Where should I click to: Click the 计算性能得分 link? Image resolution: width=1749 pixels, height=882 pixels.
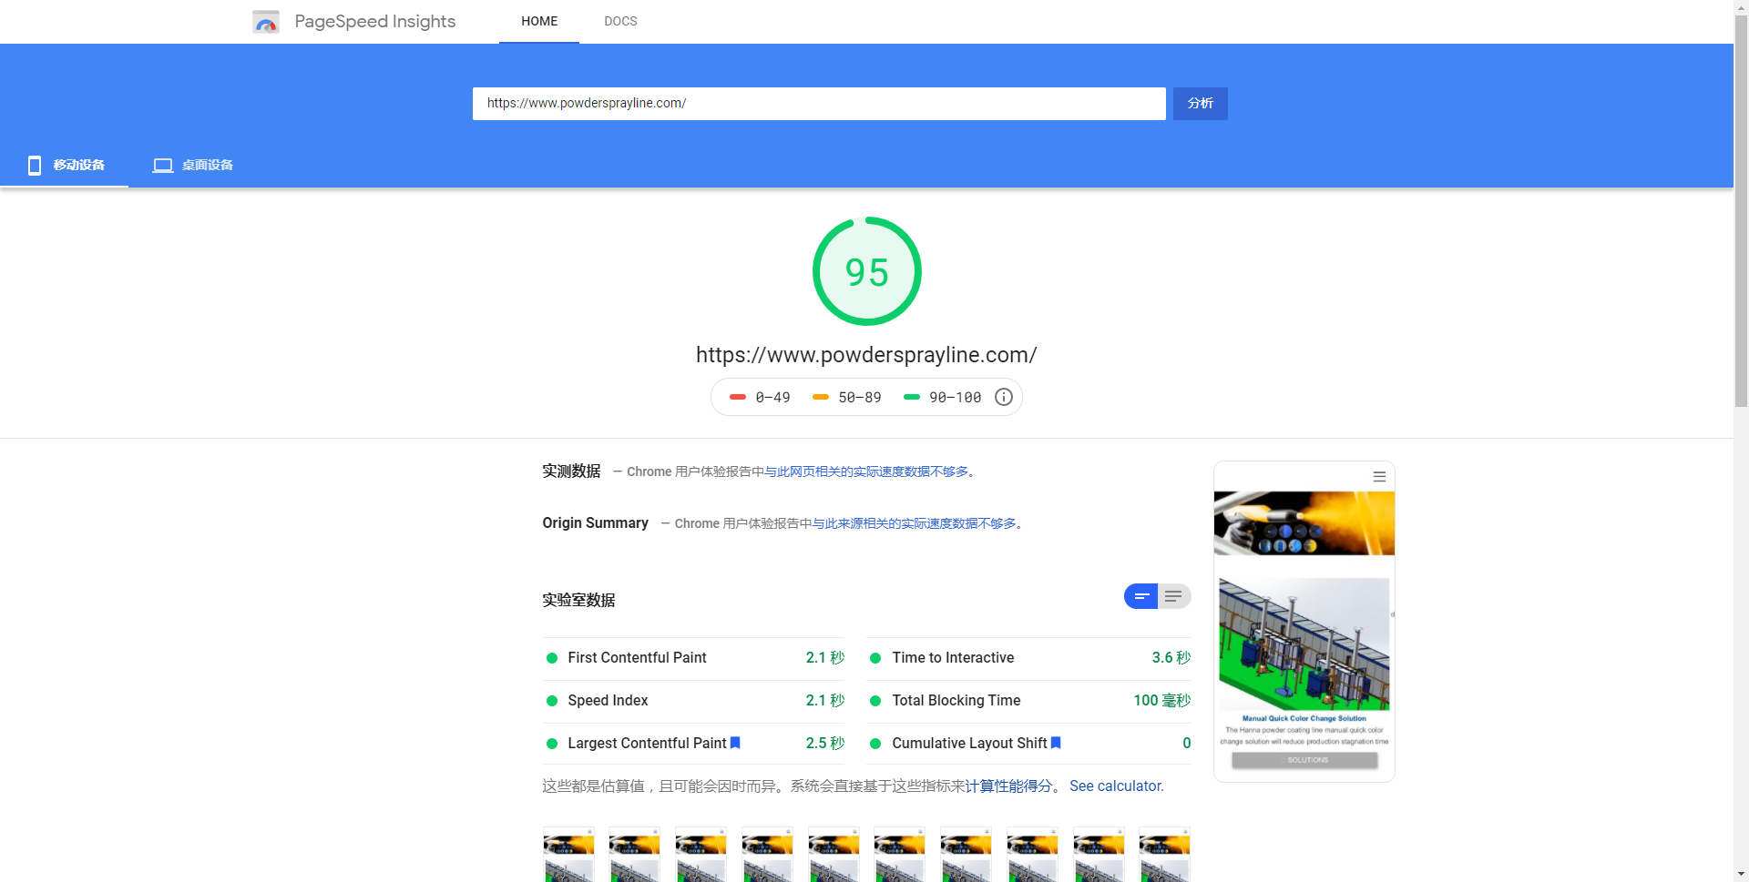(x=1008, y=786)
